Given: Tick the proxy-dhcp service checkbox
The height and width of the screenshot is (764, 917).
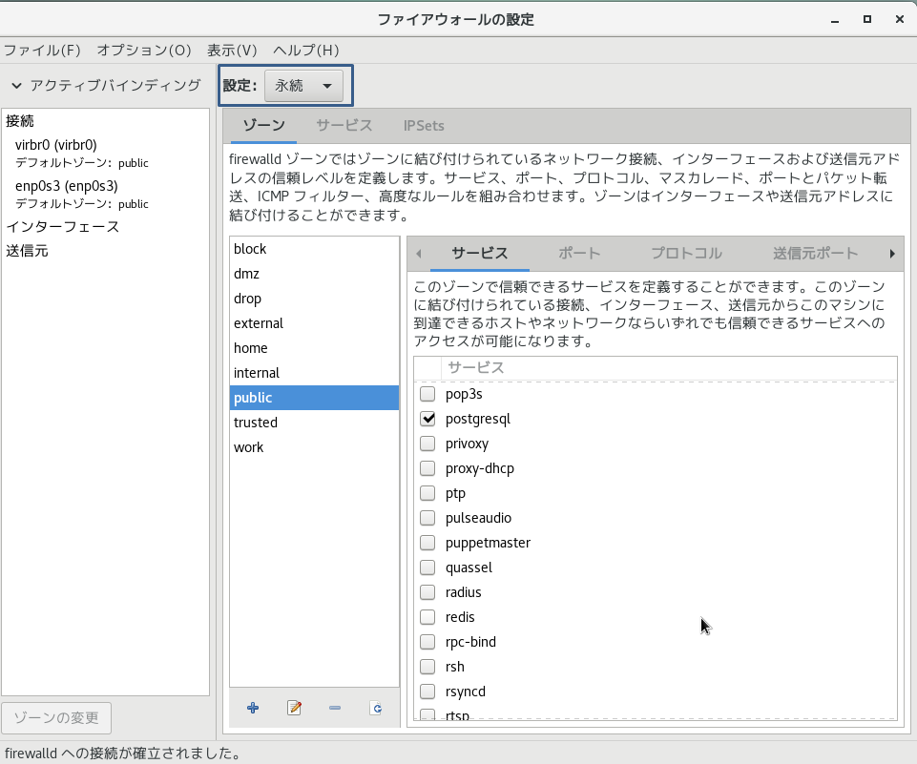Looking at the screenshot, I should 427,468.
